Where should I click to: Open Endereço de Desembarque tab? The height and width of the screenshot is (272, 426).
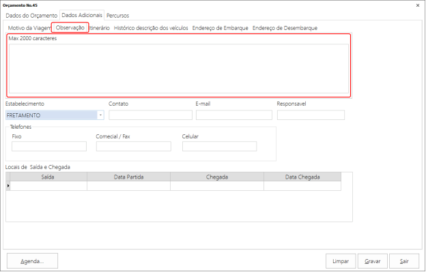pyautogui.click(x=285, y=28)
